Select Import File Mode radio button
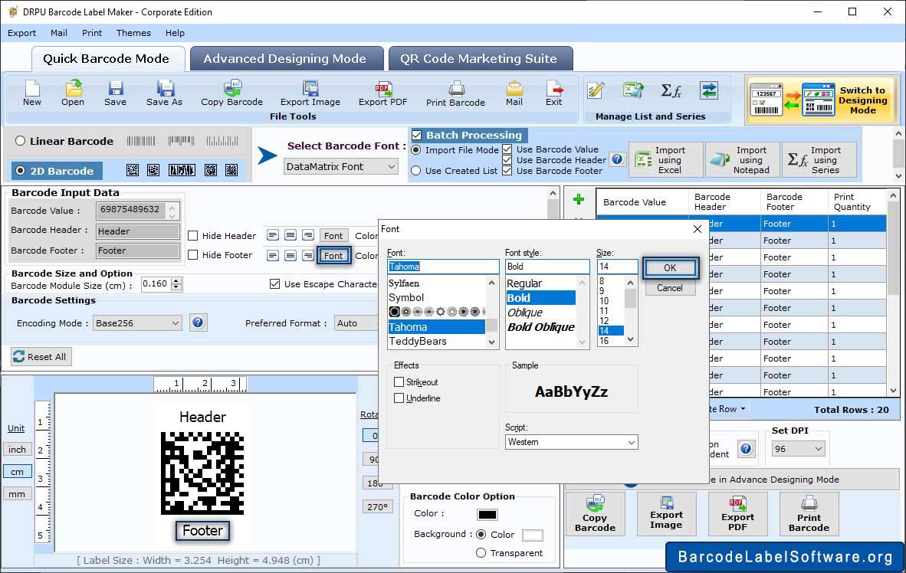The width and height of the screenshot is (906, 573). (x=416, y=150)
